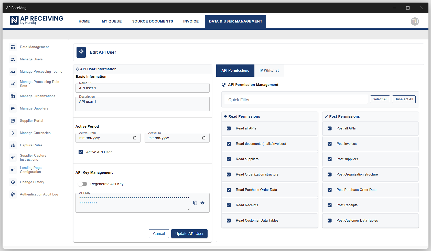The width and height of the screenshot is (431, 251).
Task: Select the Change History clock icon
Action: coord(13,182)
